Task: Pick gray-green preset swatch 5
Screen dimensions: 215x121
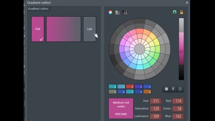Action: 113,92
